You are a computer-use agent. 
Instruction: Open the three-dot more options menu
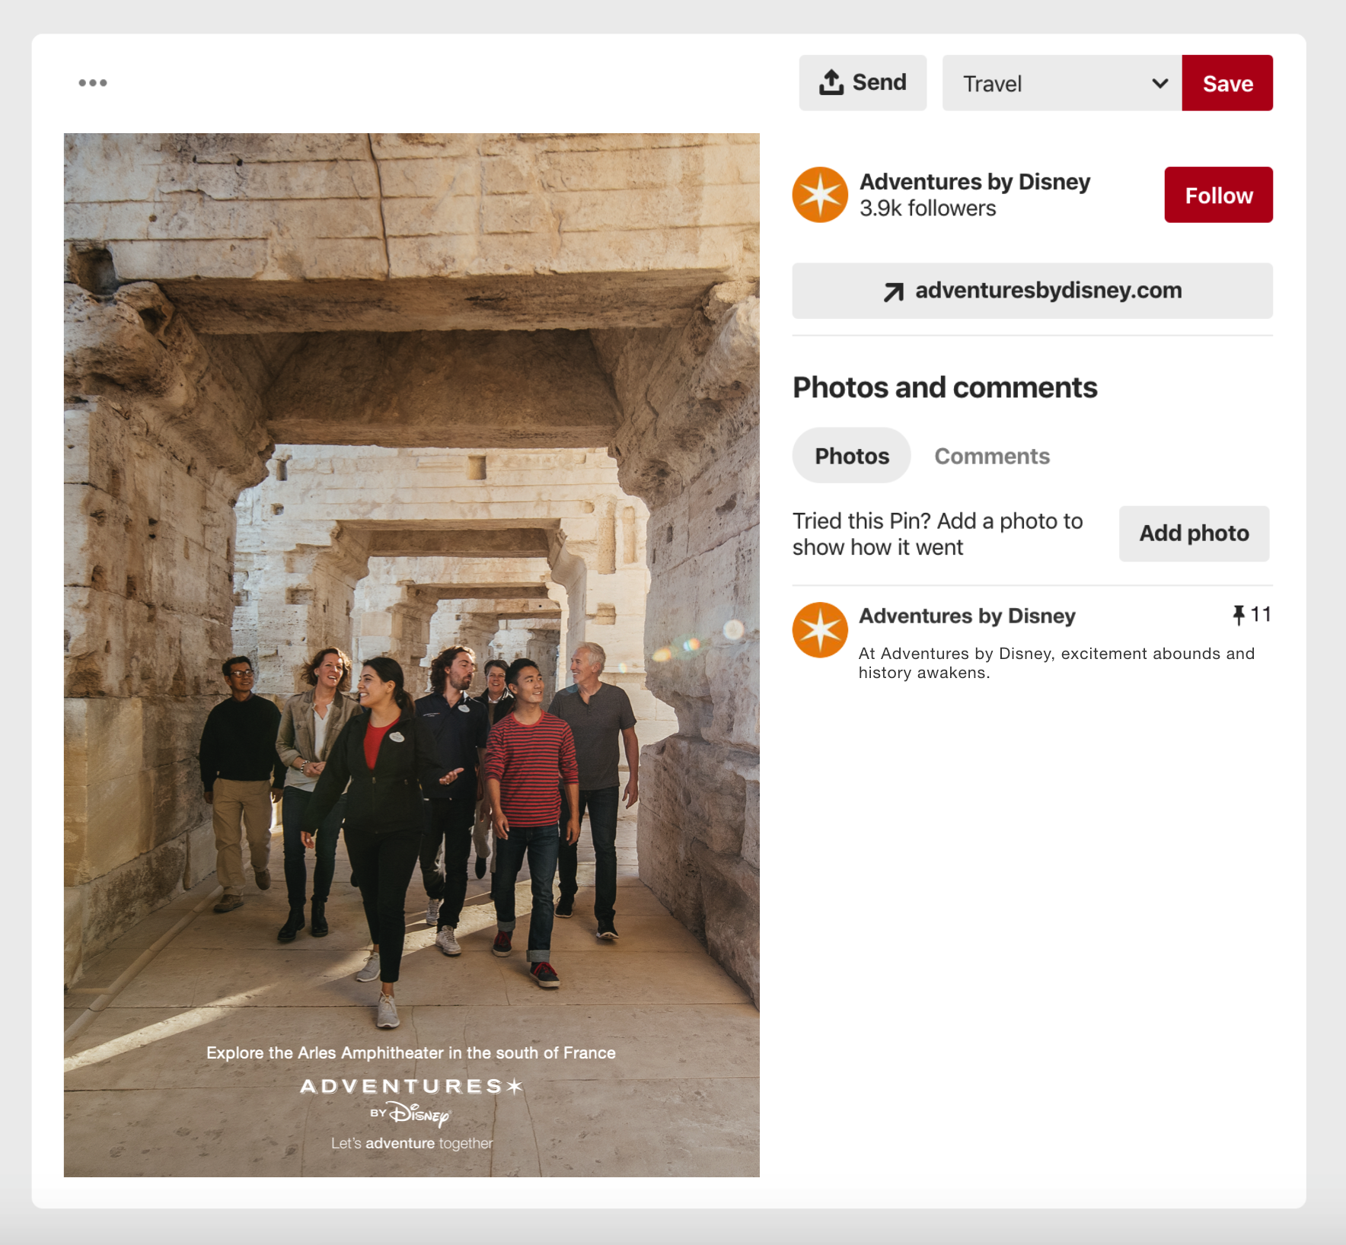93,82
